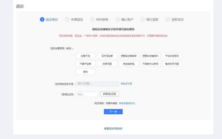Image resolution: width=222 pixels, height=139 pixels.
Task: Click the 获取验证码 button
Action: pos(109,94)
